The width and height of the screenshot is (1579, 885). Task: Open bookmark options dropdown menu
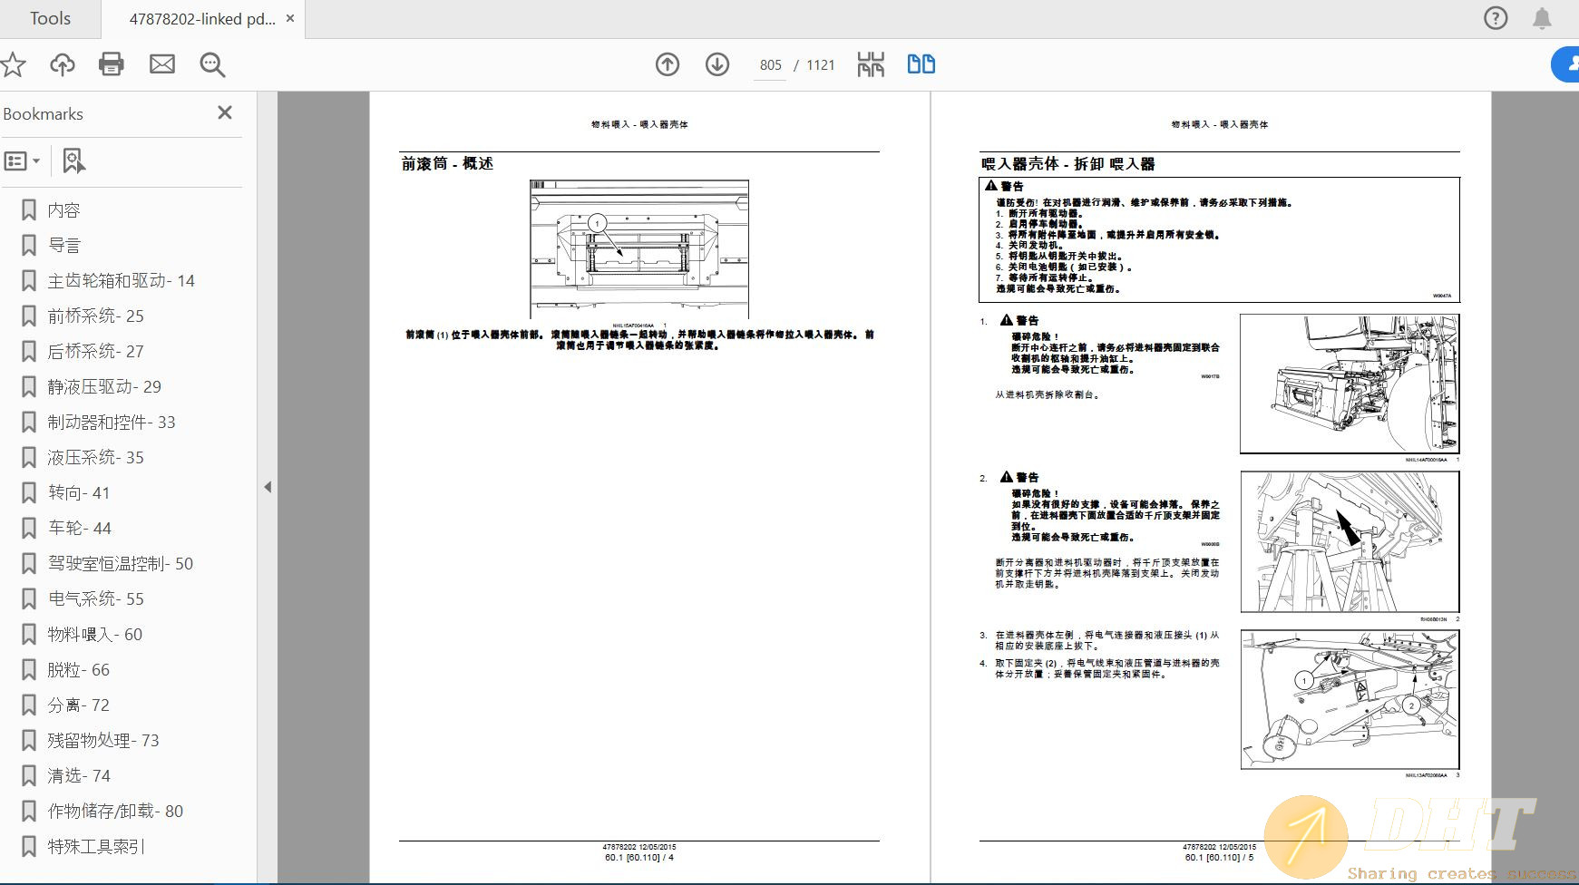[23, 161]
